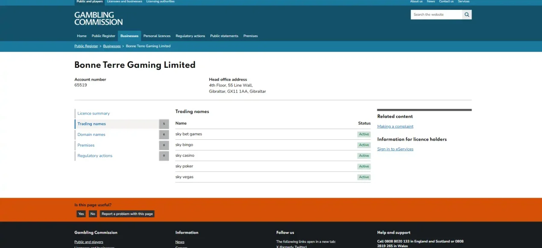Open the Public and players tab
The image size is (542, 248).
click(x=90, y=2)
